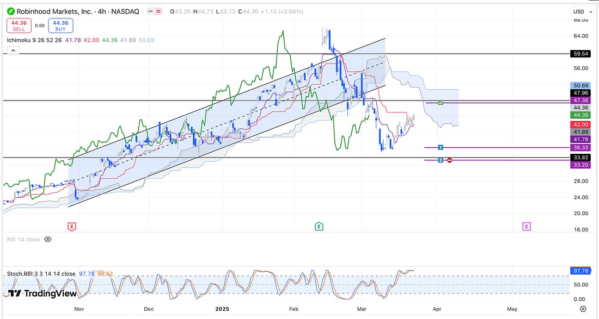
Task: Select the Stoch RSI 3 3 14 14 legend
Action: pyautogui.click(x=41, y=273)
